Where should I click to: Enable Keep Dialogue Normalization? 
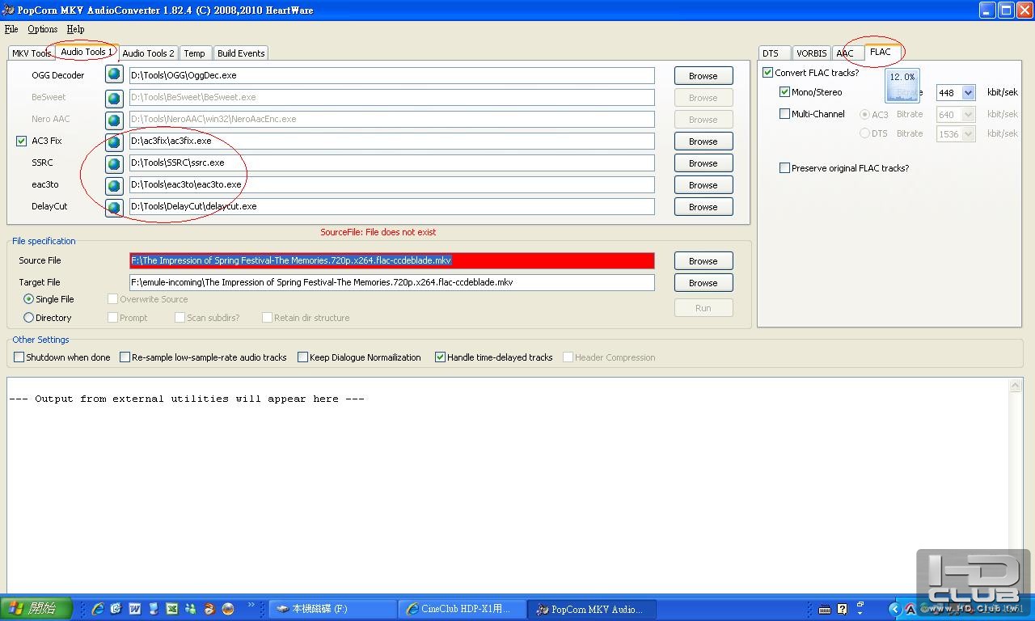[303, 357]
